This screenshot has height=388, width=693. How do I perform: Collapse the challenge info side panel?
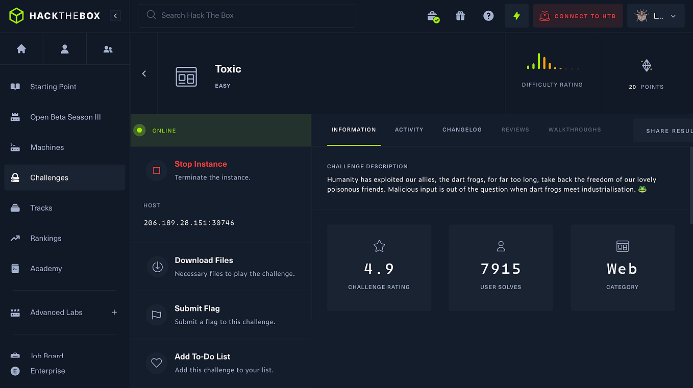[x=144, y=73]
